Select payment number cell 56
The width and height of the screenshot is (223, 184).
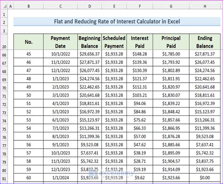pyautogui.click(x=29, y=145)
